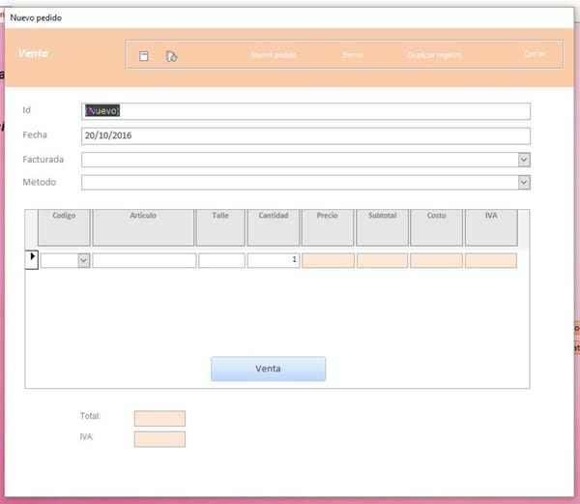Expand the Facturada dropdown
Screen dimensions: 580x504
click(524, 160)
